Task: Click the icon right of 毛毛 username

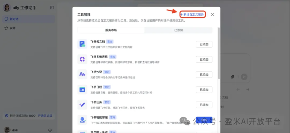Action: 50,130
